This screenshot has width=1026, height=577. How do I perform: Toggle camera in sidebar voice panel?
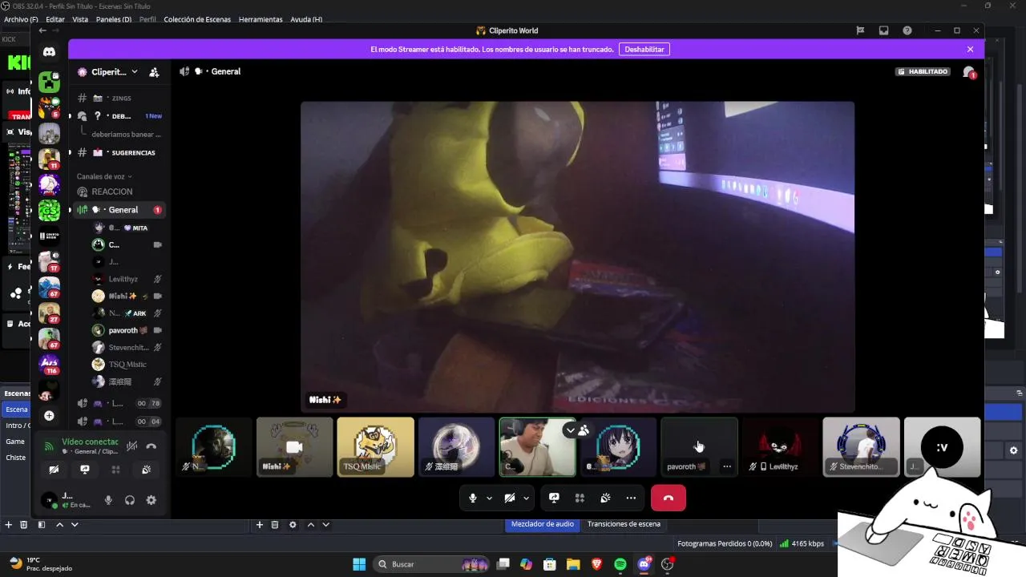coord(54,470)
